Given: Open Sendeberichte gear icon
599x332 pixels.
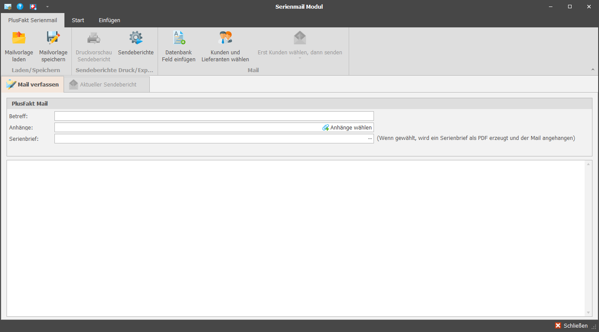Looking at the screenshot, I should coord(136,38).
